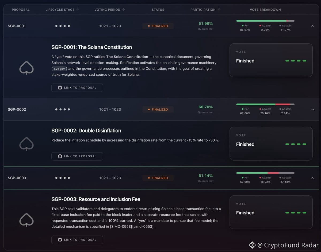Click the spade logo beside Double Disinflation
The image size is (321, 252).
click(x=26, y=144)
